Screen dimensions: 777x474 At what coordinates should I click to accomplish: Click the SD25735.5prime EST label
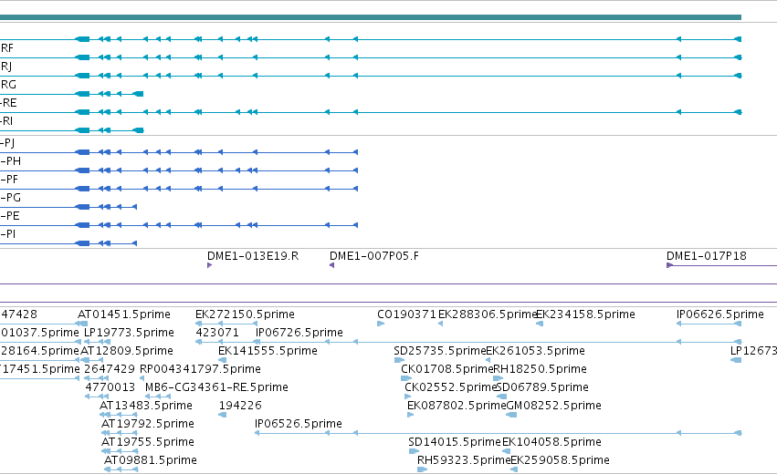click(440, 351)
